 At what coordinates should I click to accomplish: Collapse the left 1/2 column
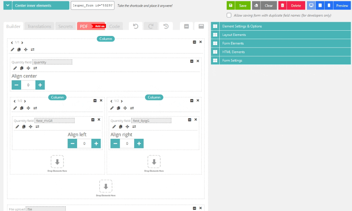(95, 101)
